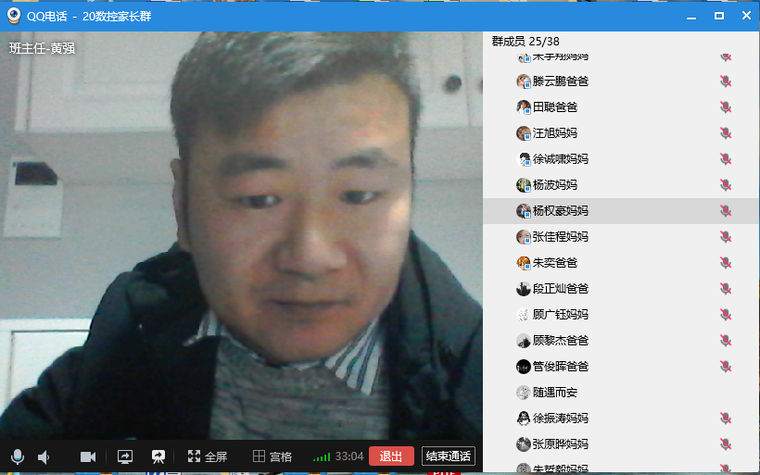
Task: Click muted mic icon for 张佳程妈妈
Action: coord(726,237)
